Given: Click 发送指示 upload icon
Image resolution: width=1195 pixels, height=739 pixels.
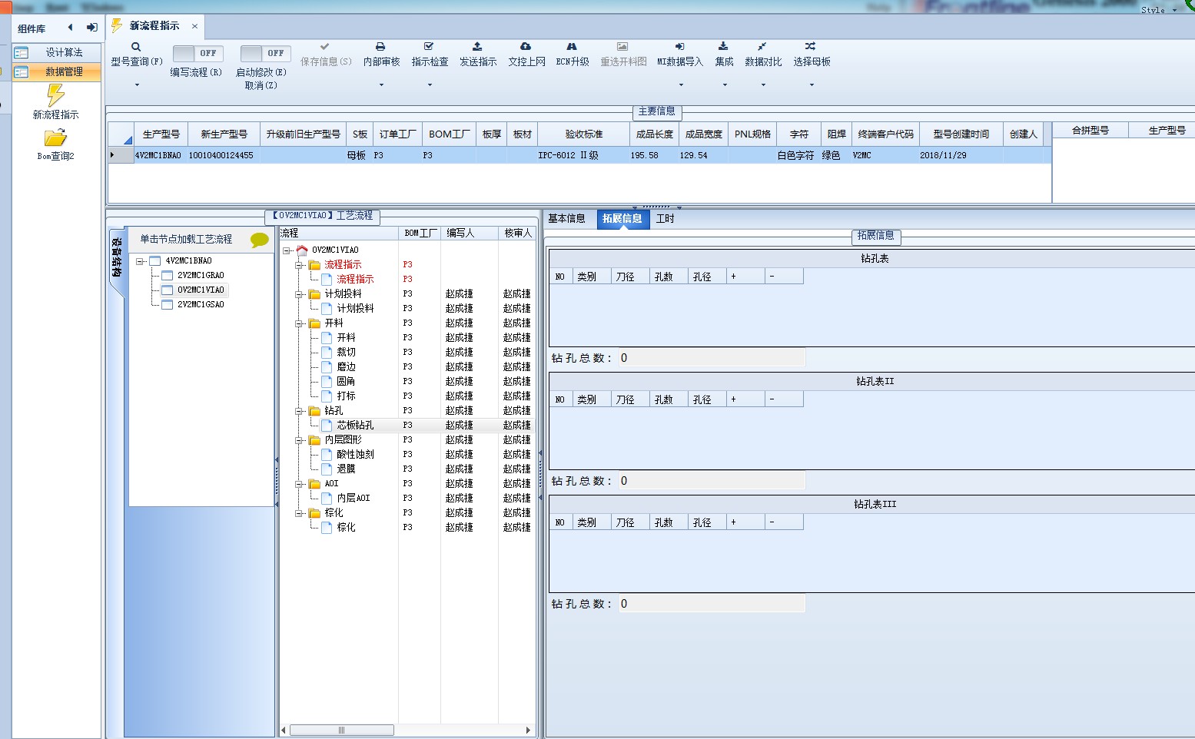Looking at the screenshot, I should (477, 47).
